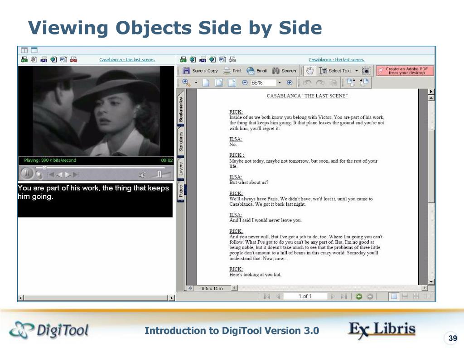Click PDF vertical scrollbar down arrow
Viewport: 464px width, 348px height.
point(431,282)
